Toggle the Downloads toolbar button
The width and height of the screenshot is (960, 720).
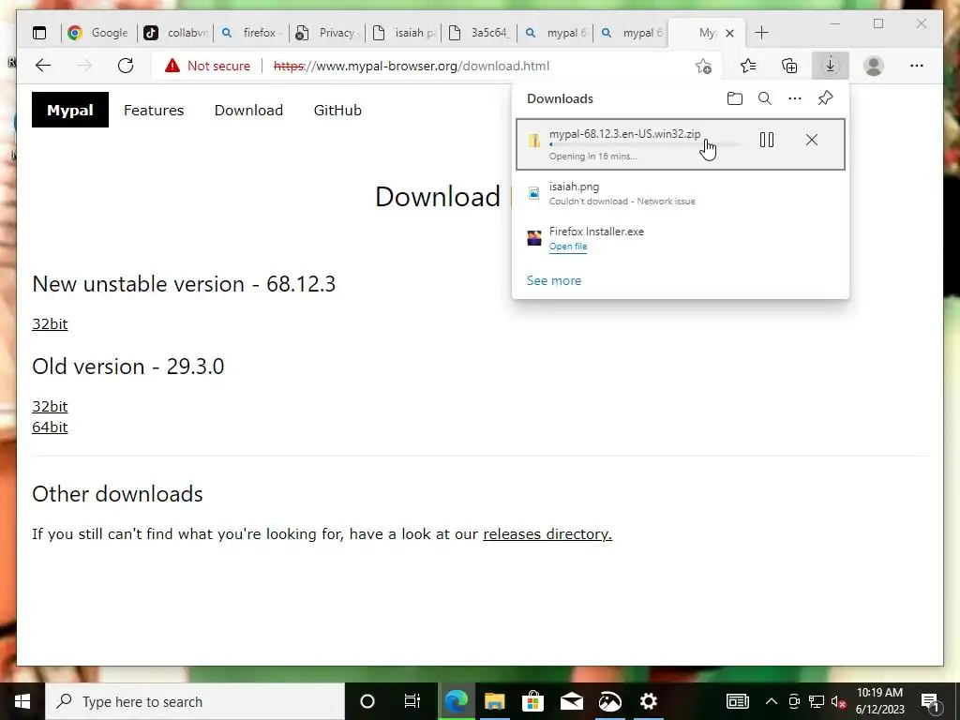[831, 66]
